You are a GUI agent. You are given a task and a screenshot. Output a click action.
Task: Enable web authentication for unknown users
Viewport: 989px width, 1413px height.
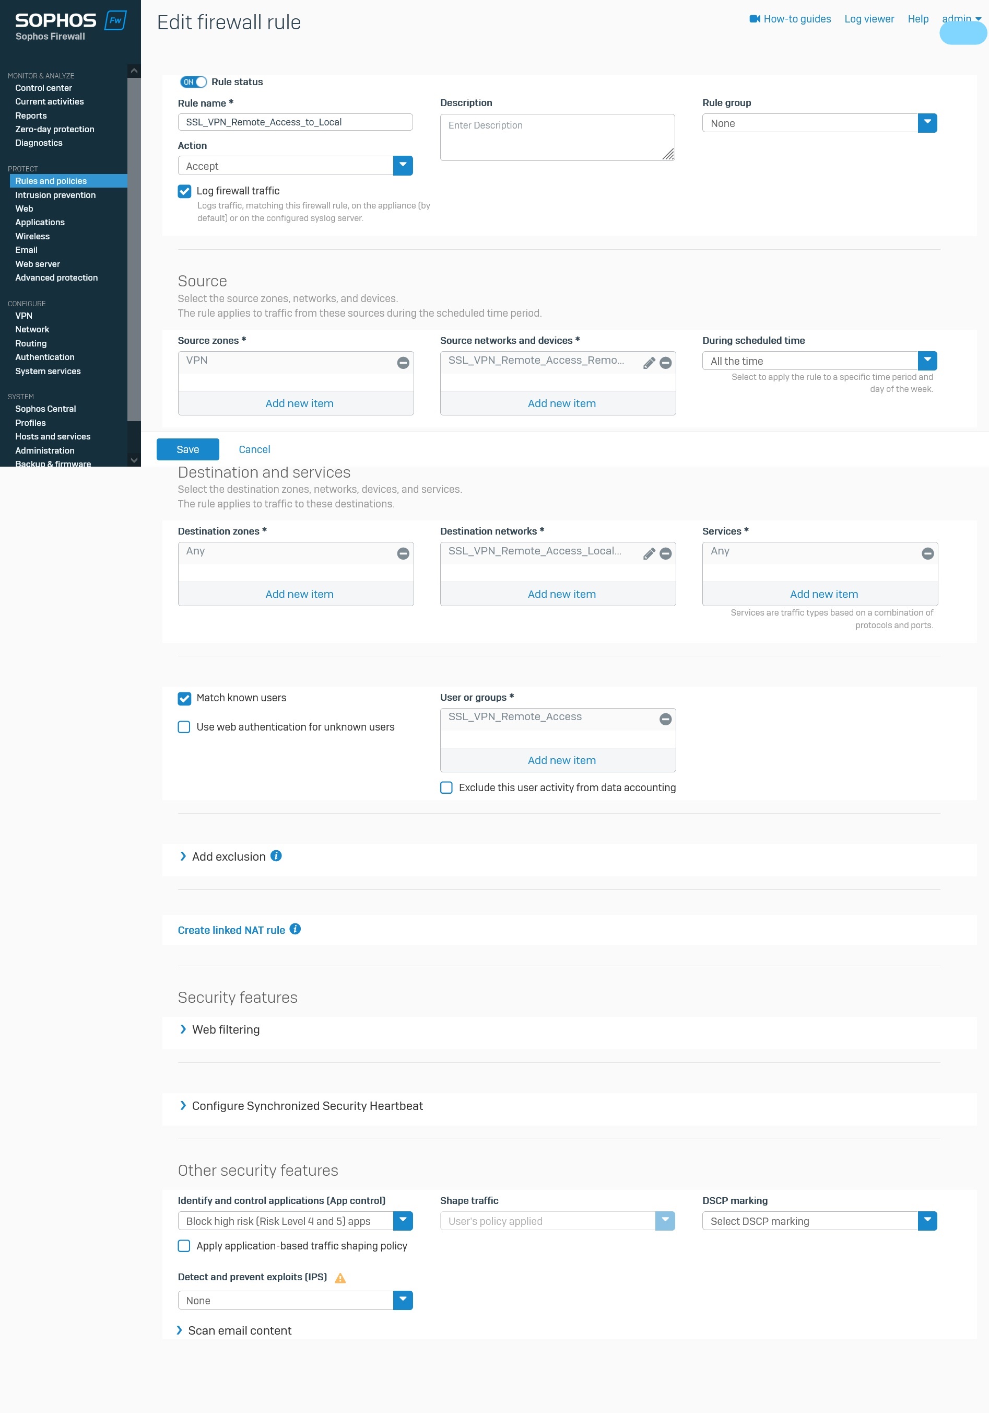(184, 727)
